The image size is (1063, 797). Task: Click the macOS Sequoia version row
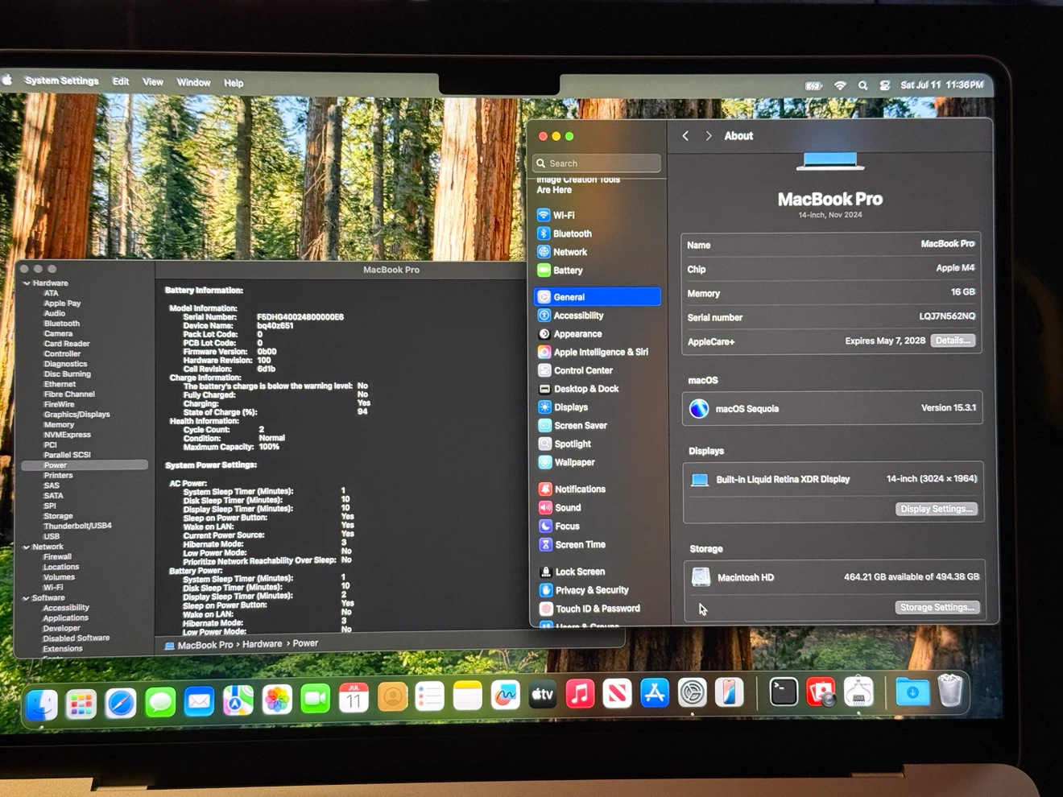coord(832,408)
